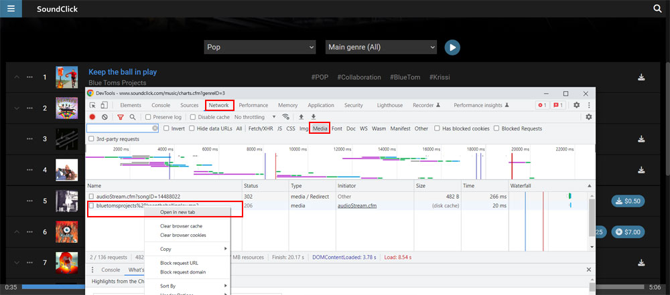
Task: Check the 3rd-party requests checkbox
Action: coord(91,139)
